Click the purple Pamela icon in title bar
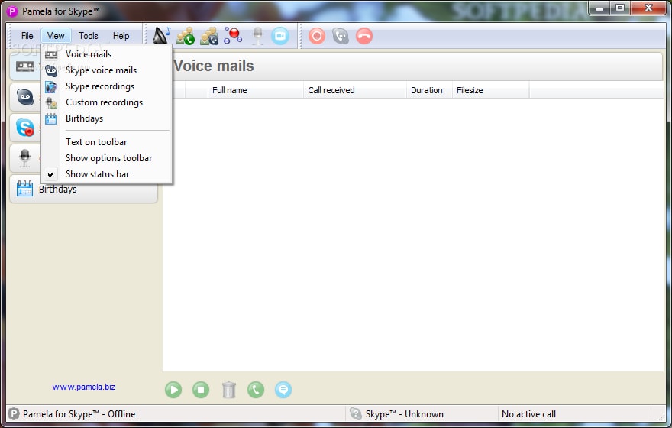Viewport: 672px width, 428px height. [x=12, y=11]
